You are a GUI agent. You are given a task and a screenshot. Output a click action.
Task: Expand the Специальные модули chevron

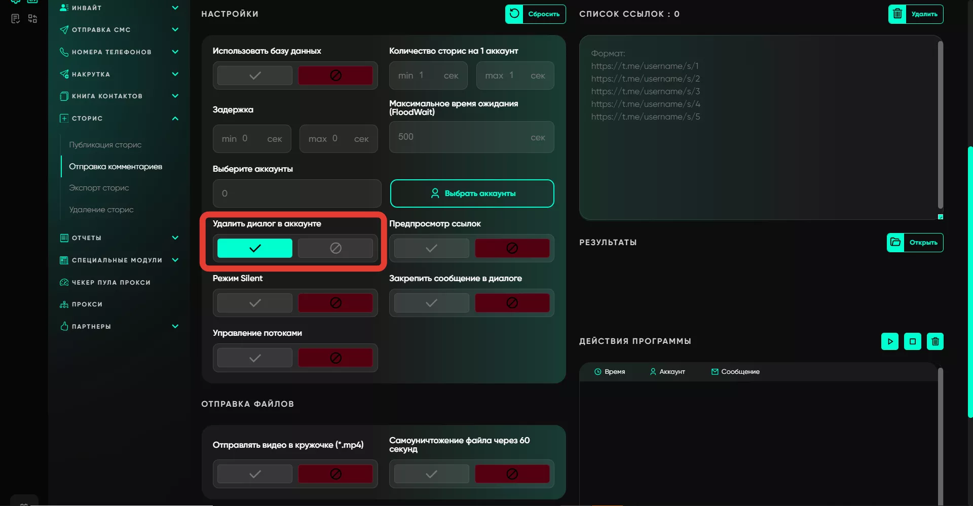click(x=175, y=260)
